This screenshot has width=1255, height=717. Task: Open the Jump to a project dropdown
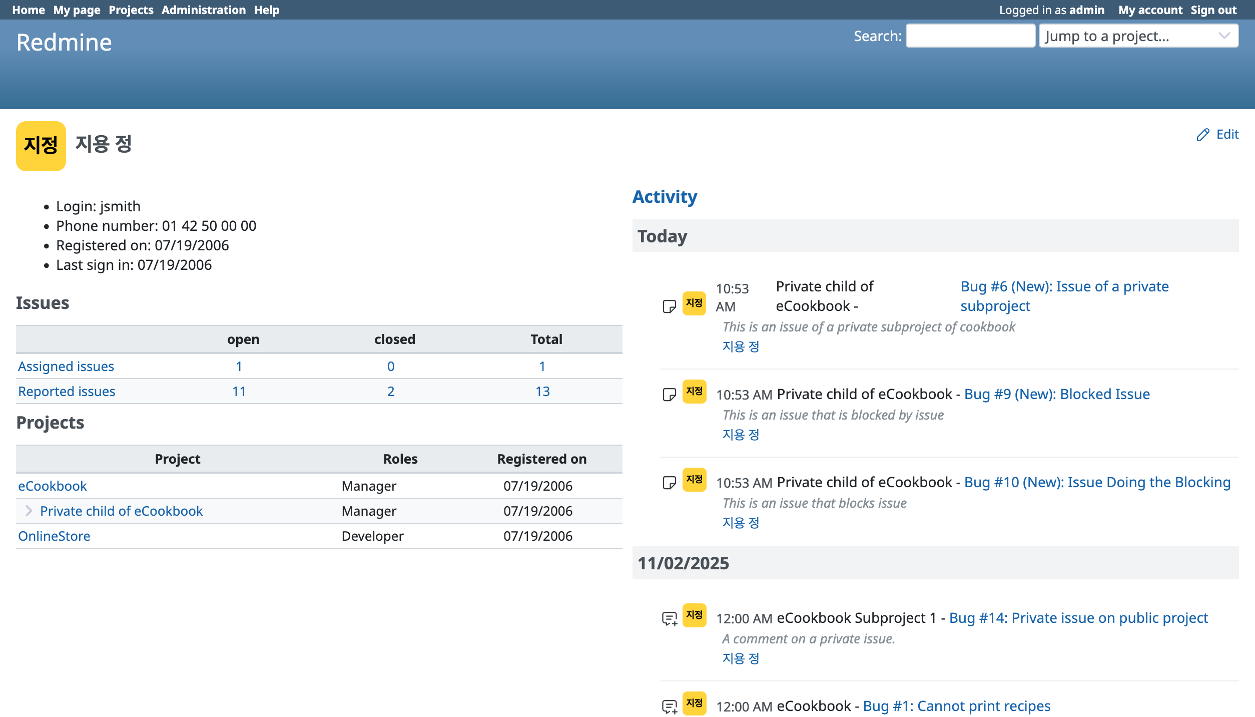pyautogui.click(x=1138, y=36)
